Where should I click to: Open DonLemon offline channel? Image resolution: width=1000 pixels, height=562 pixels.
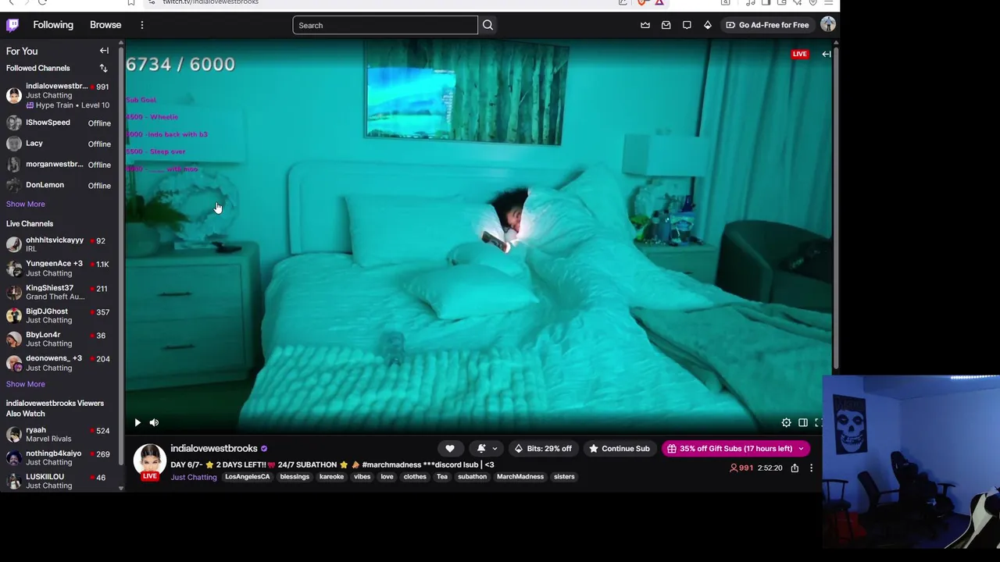(x=59, y=185)
